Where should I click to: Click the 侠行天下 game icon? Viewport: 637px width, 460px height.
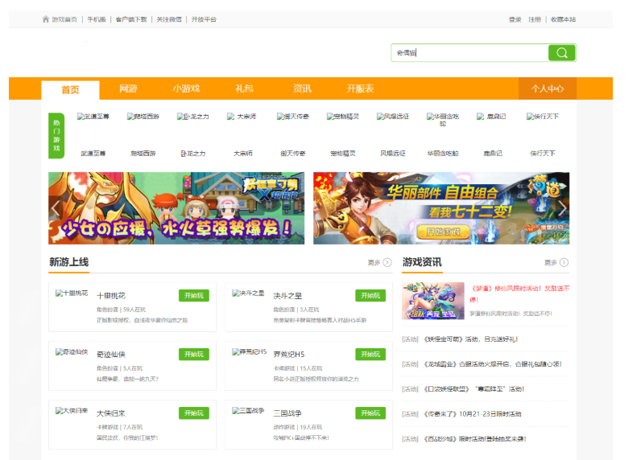[x=542, y=117]
